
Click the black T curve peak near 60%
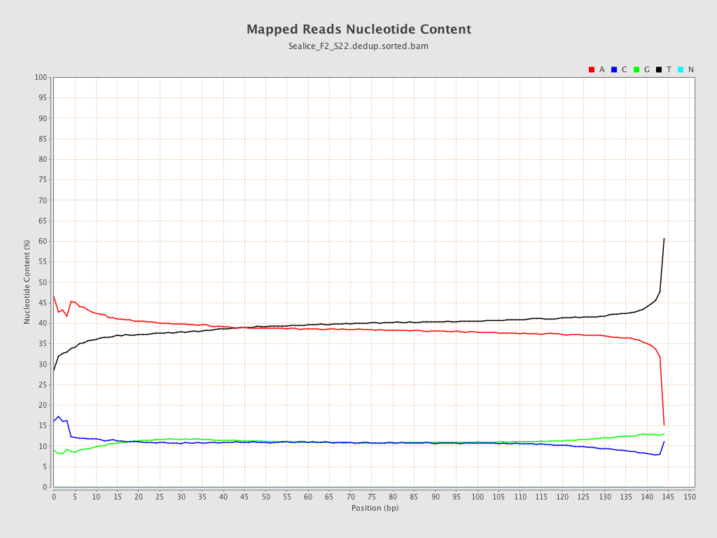point(664,239)
